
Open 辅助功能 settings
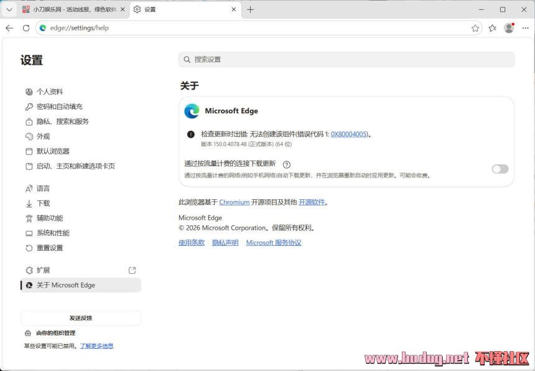81,218
